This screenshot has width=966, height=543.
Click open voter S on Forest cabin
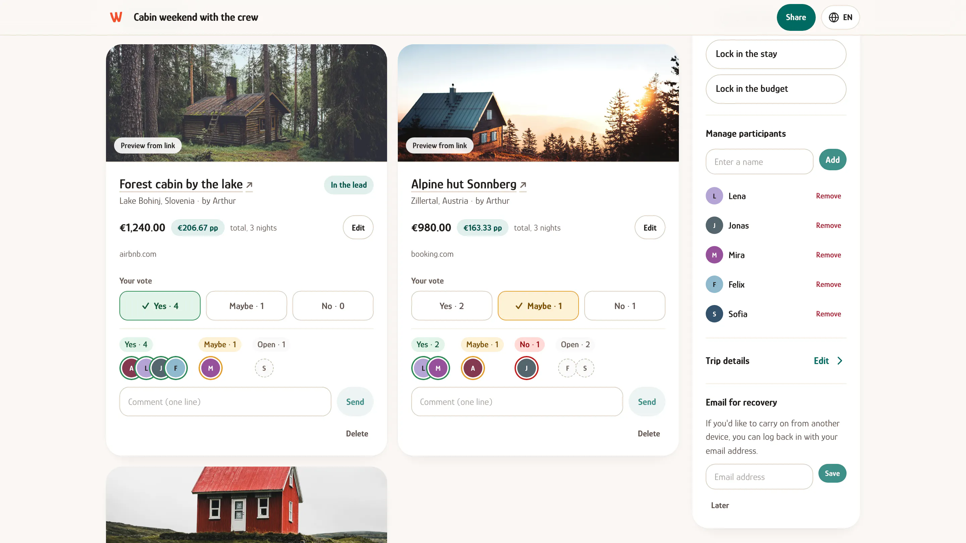pyautogui.click(x=264, y=368)
